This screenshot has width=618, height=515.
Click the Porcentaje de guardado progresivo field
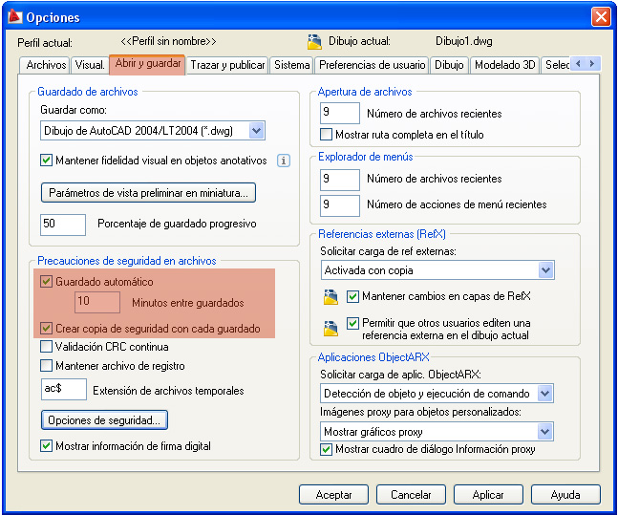63,225
